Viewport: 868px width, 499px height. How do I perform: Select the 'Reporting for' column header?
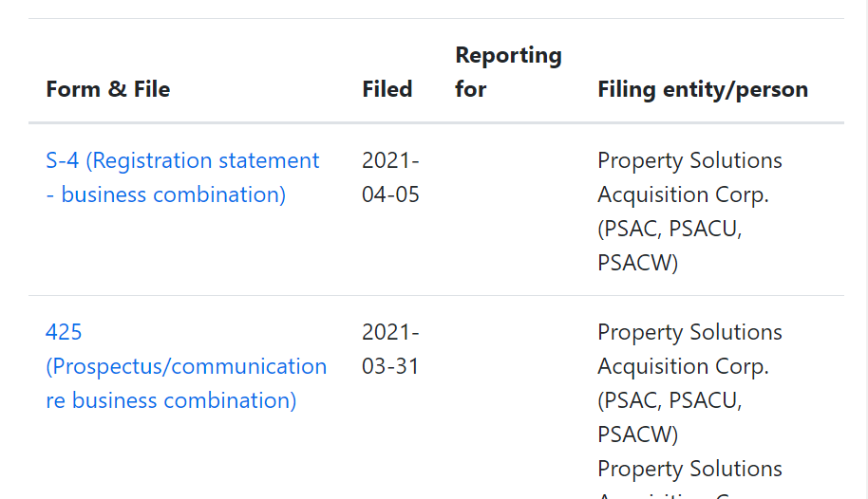tap(508, 72)
